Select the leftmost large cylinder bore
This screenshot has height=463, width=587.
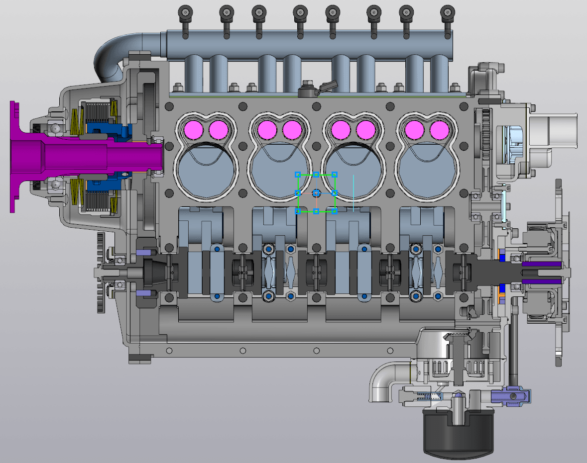tap(206, 173)
